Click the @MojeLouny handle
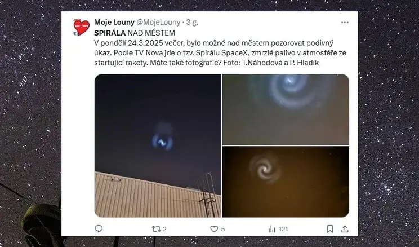Screen dimensions: 419x247 click(158, 22)
